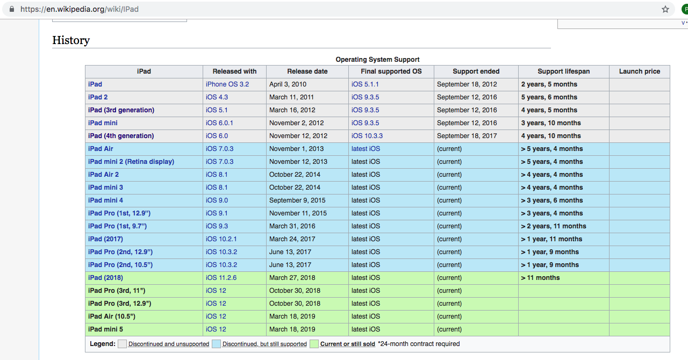Click the Wikipedia URL address field
Image resolution: width=688 pixels, height=360 pixels.
339,9
